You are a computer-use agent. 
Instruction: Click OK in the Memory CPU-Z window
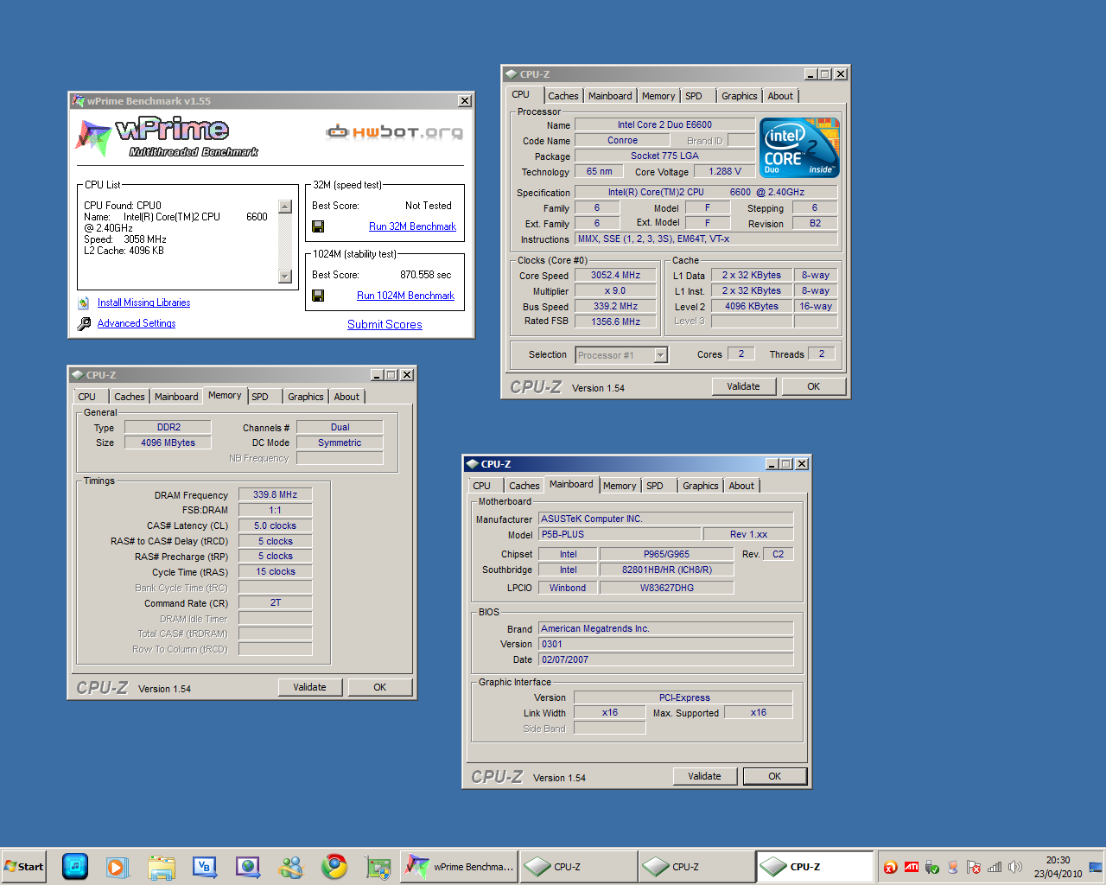coord(379,687)
